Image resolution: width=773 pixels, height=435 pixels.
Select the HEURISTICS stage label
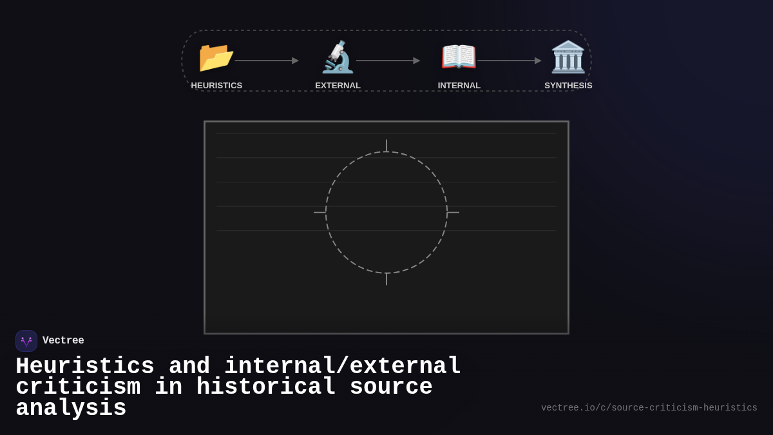[x=216, y=85]
